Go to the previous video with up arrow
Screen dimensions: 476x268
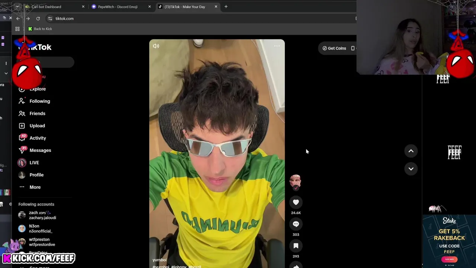pyautogui.click(x=411, y=151)
